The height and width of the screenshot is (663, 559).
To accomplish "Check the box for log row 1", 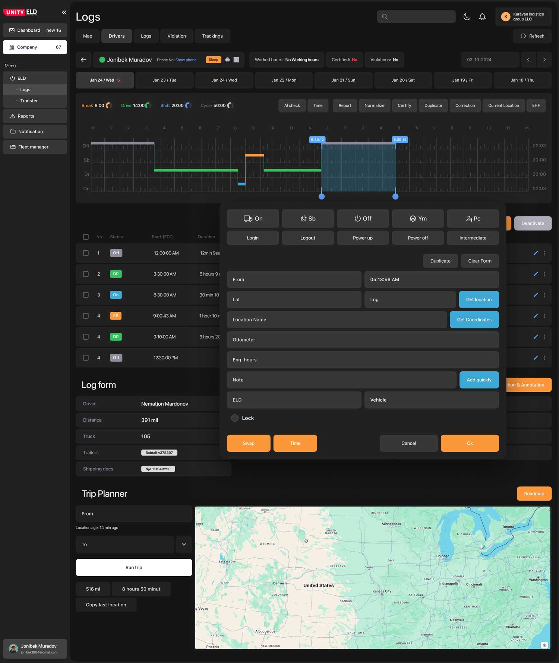I will tap(86, 253).
